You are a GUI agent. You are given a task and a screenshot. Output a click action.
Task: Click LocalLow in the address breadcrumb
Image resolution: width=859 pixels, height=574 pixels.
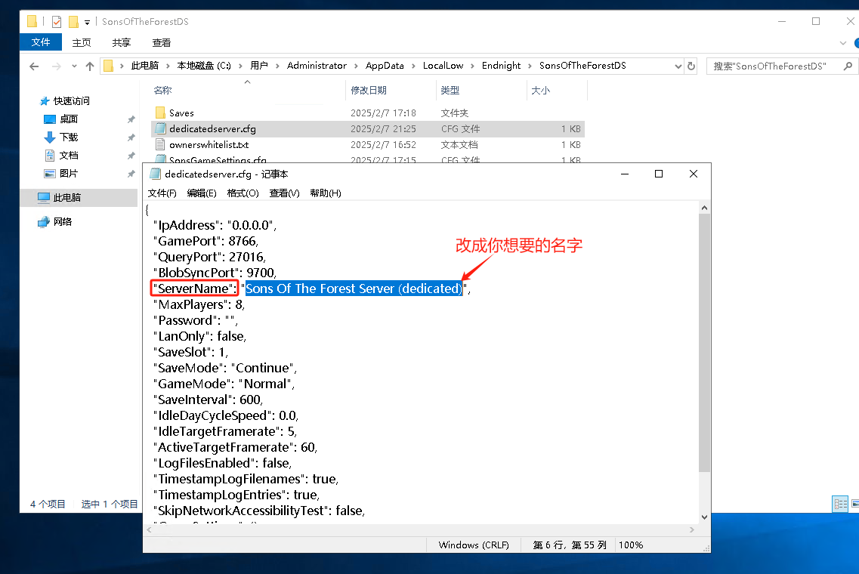pyautogui.click(x=443, y=66)
